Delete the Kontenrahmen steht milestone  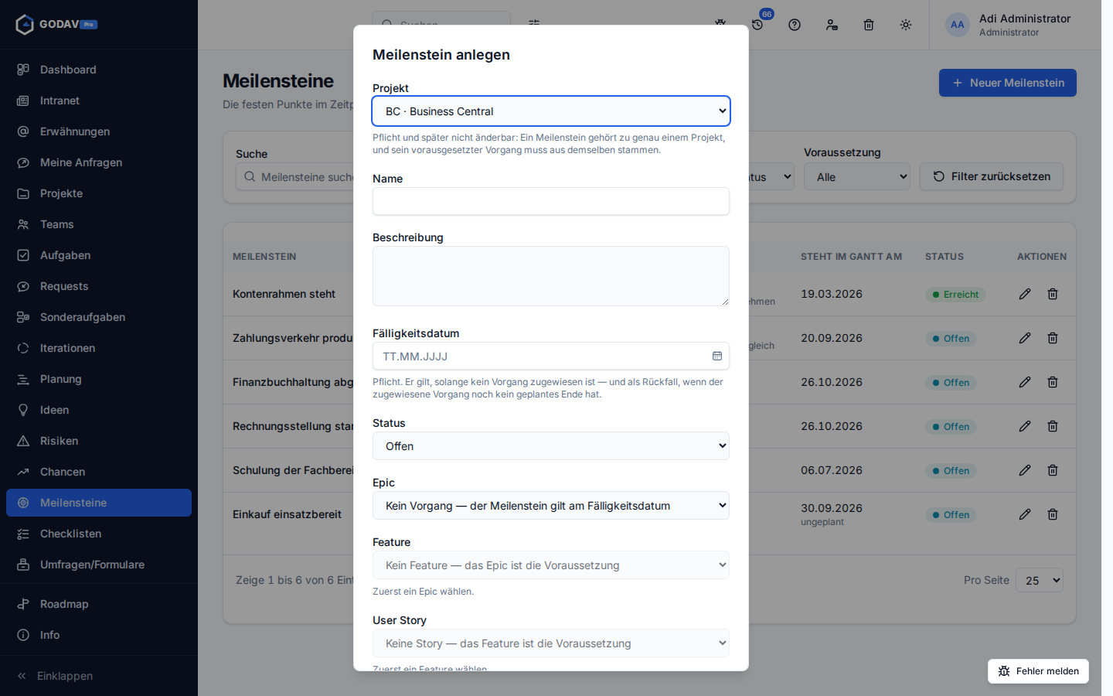[x=1053, y=294]
